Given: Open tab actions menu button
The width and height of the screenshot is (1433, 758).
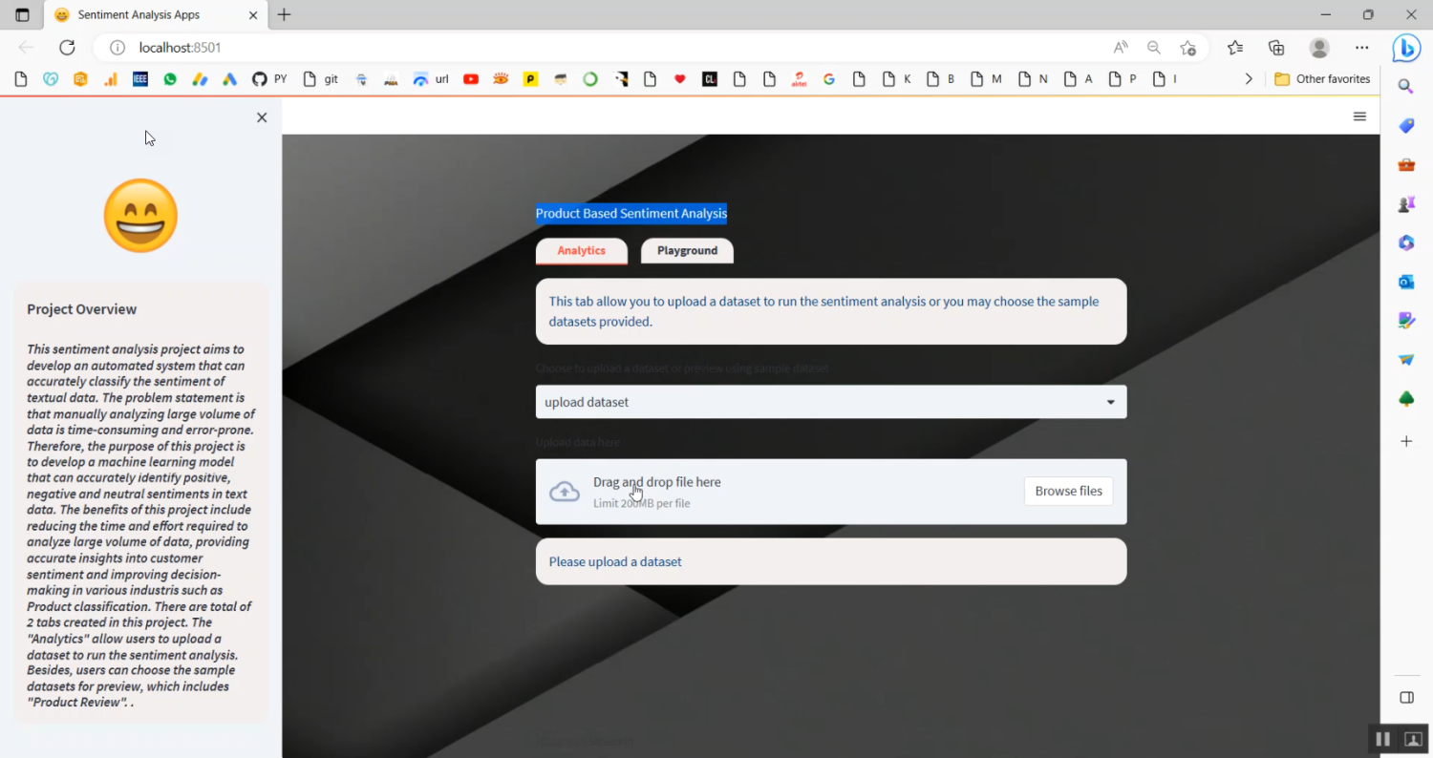Looking at the screenshot, I should click(x=22, y=15).
